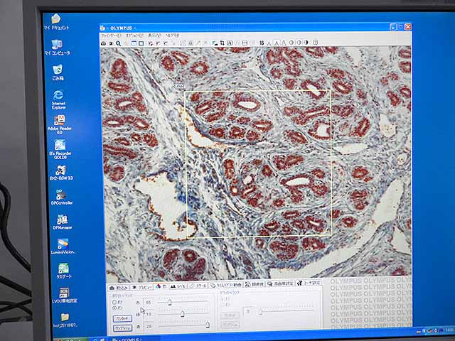Click the second small camera toolbar icon
This screenshot has width=455, height=341.
tap(111, 43)
